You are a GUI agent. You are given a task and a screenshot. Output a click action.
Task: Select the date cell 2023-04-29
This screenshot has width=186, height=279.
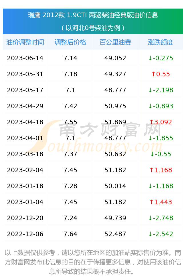[x=25, y=106]
